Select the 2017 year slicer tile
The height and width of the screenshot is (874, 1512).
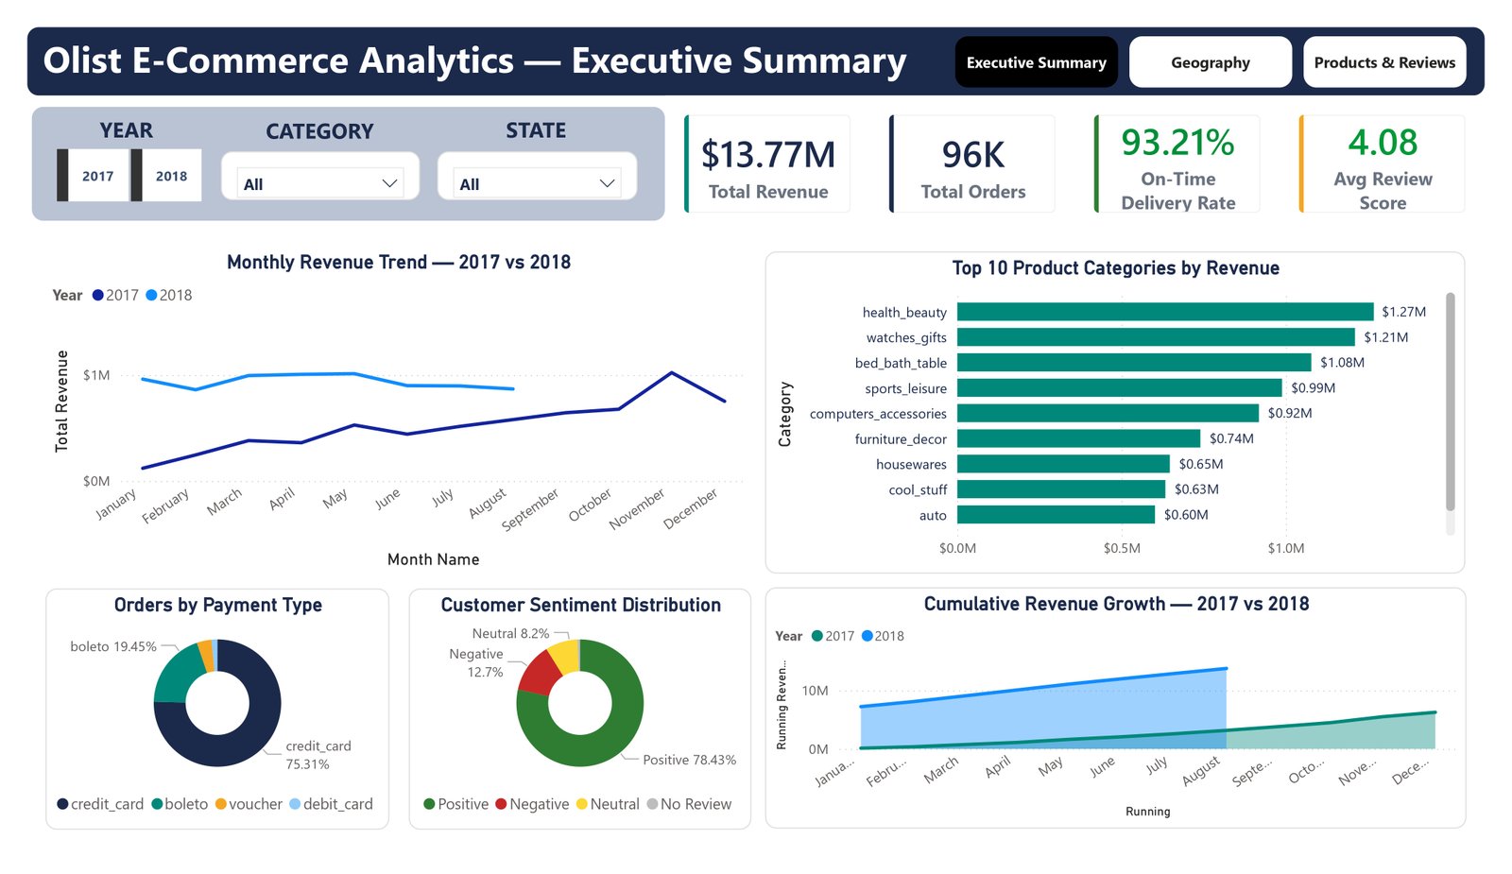[93, 176]
